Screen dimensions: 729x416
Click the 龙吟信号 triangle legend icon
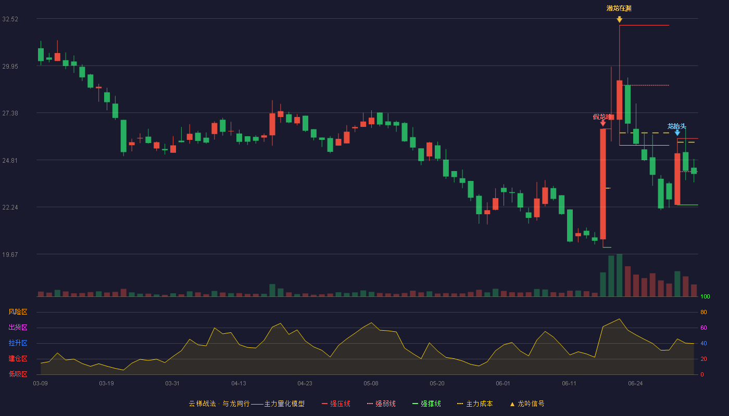pyautogui.click(x=512, y=404)
